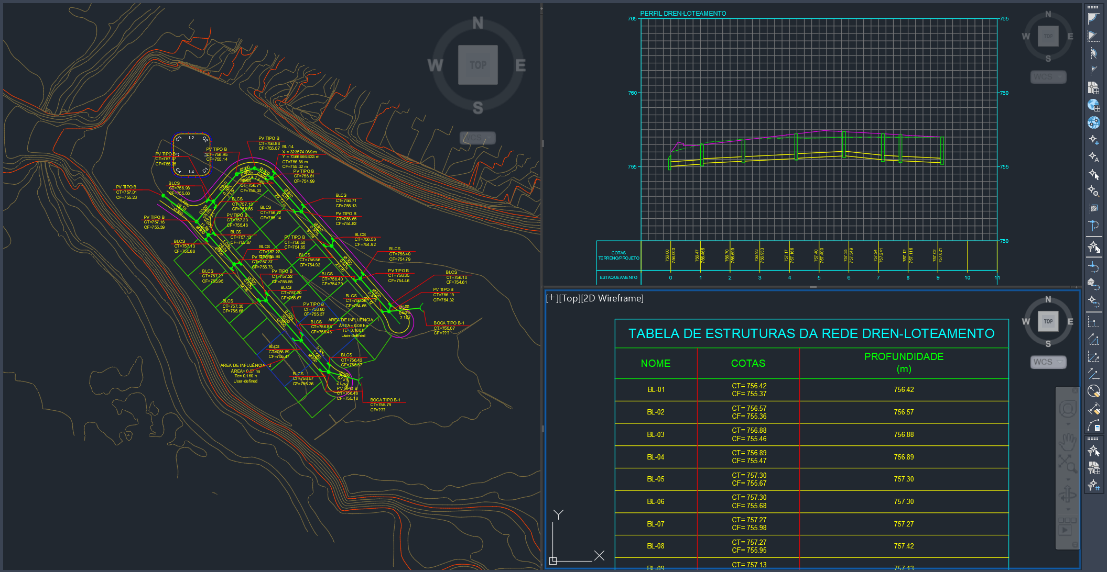Click the W compass letter on plan view ViewCube
1107x572 pixels.
click(435, 65)
